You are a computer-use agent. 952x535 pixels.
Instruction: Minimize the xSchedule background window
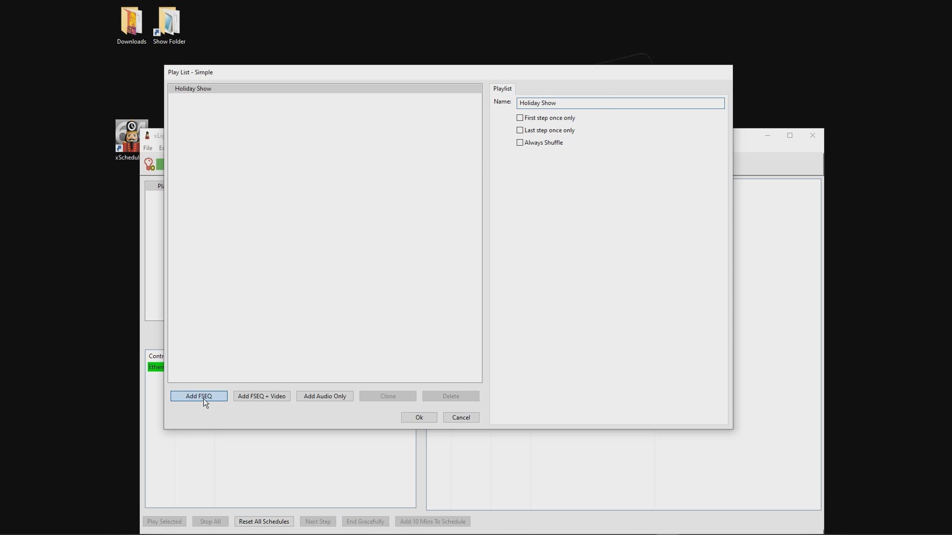point(768,135)
